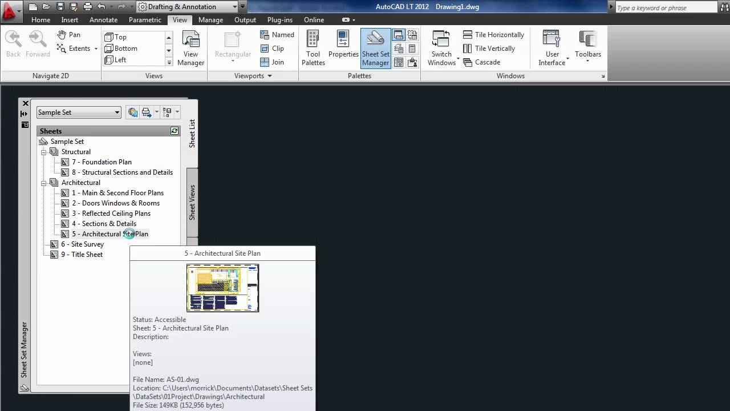Open the User Interface dropdown
Screen dimensions: 730x411
(x=552, y=49)
